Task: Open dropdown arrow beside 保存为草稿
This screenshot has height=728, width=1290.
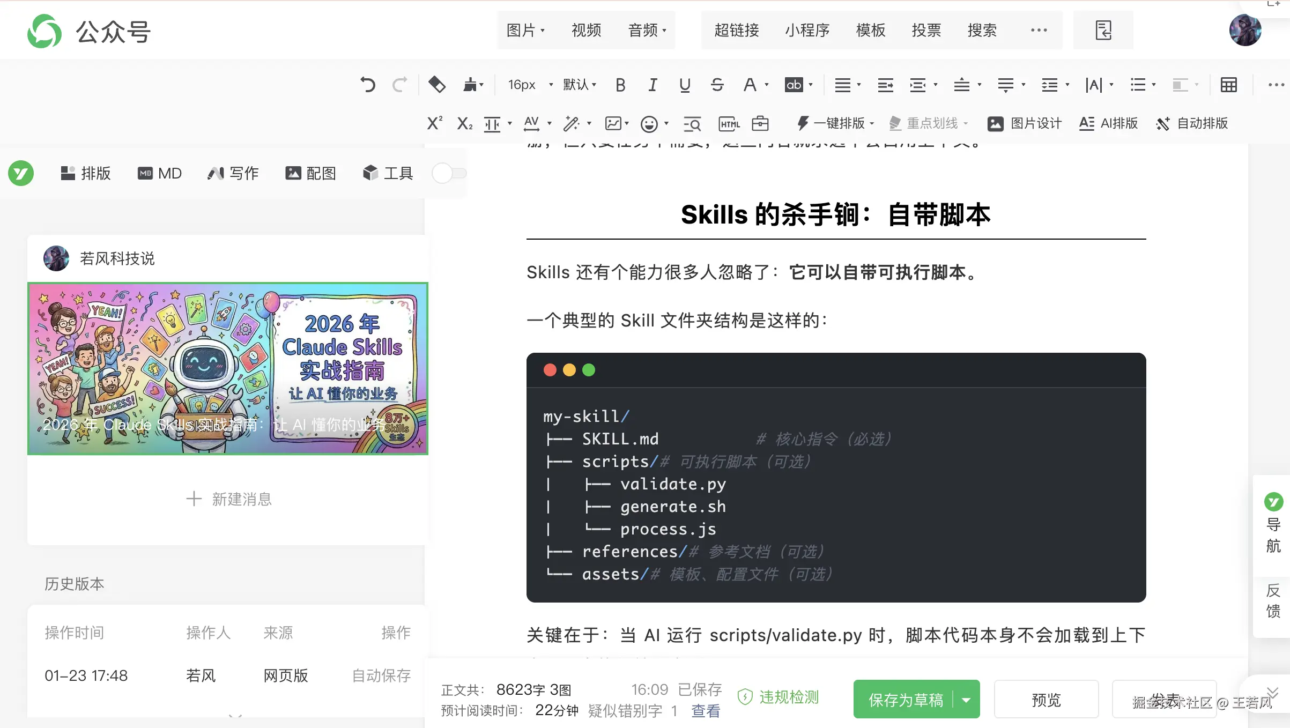Action: click(x=966, y=700)
